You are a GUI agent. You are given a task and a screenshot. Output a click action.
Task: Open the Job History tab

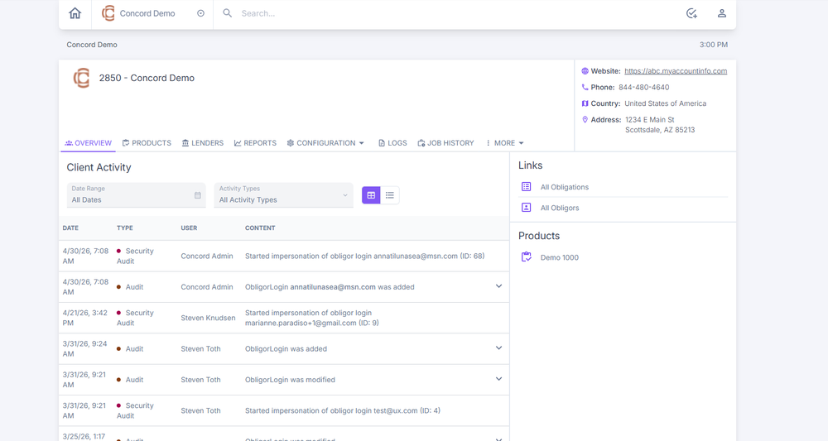(445, 143)
